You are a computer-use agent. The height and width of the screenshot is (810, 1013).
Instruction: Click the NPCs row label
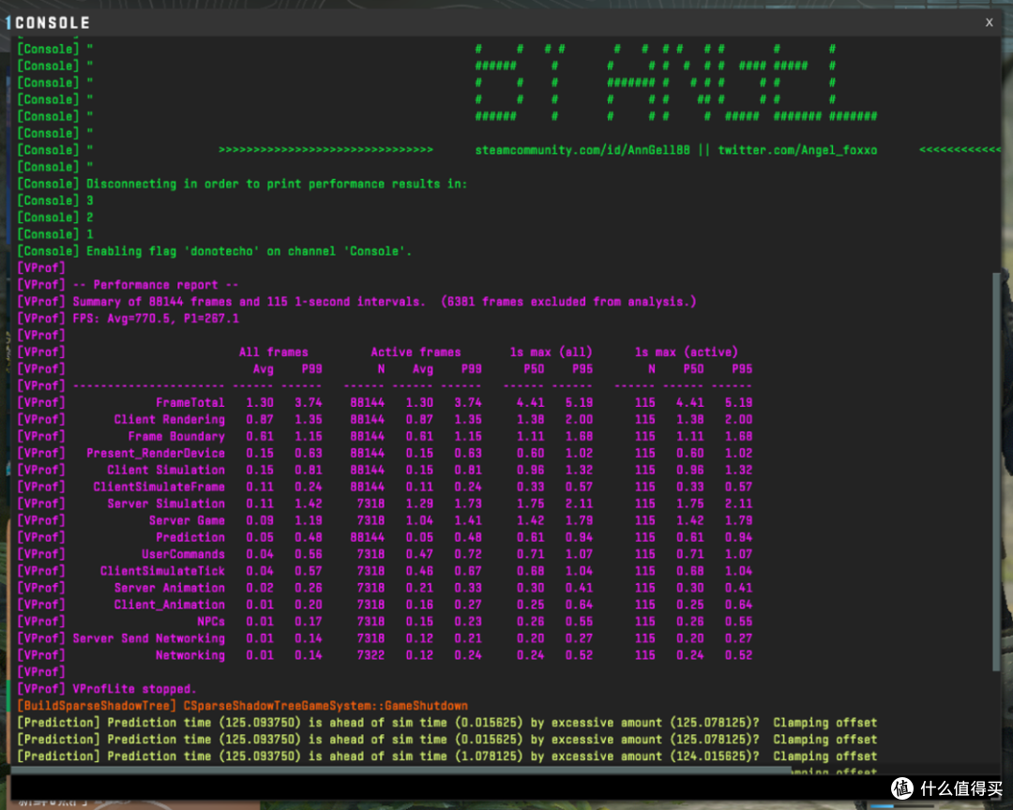coord(211,622)
